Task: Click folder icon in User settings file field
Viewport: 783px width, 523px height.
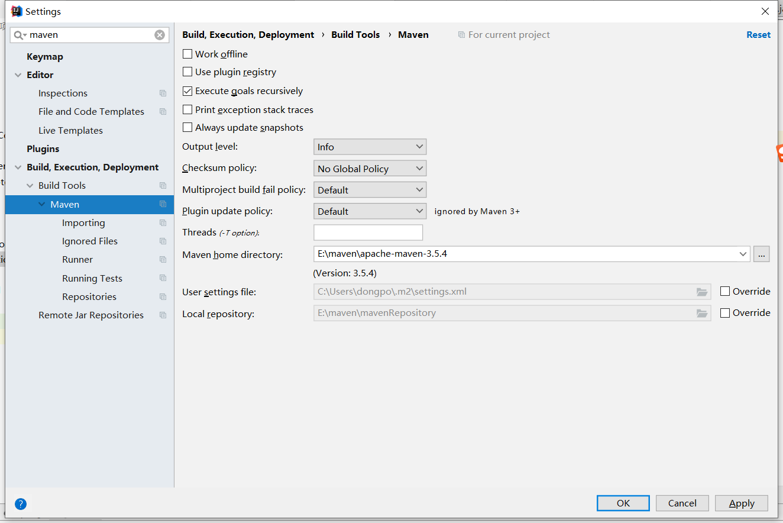Action: 702,292
